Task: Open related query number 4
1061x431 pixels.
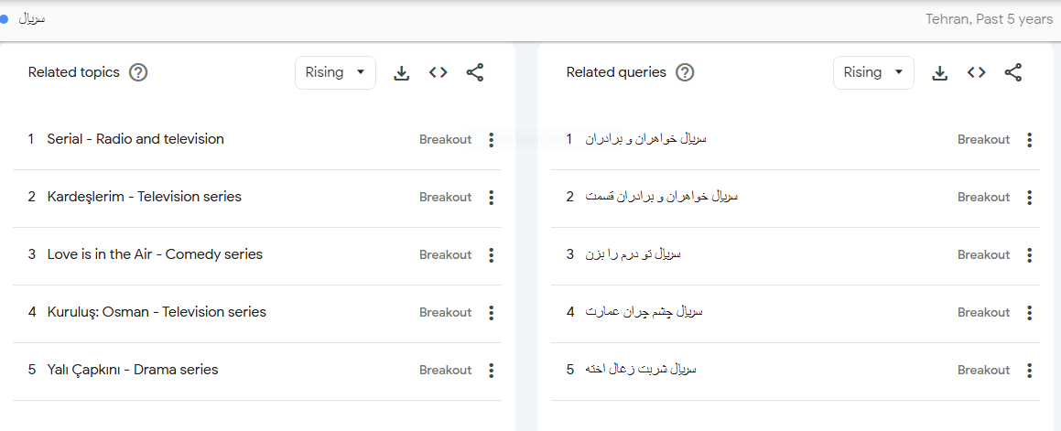Action: (644, 311)
